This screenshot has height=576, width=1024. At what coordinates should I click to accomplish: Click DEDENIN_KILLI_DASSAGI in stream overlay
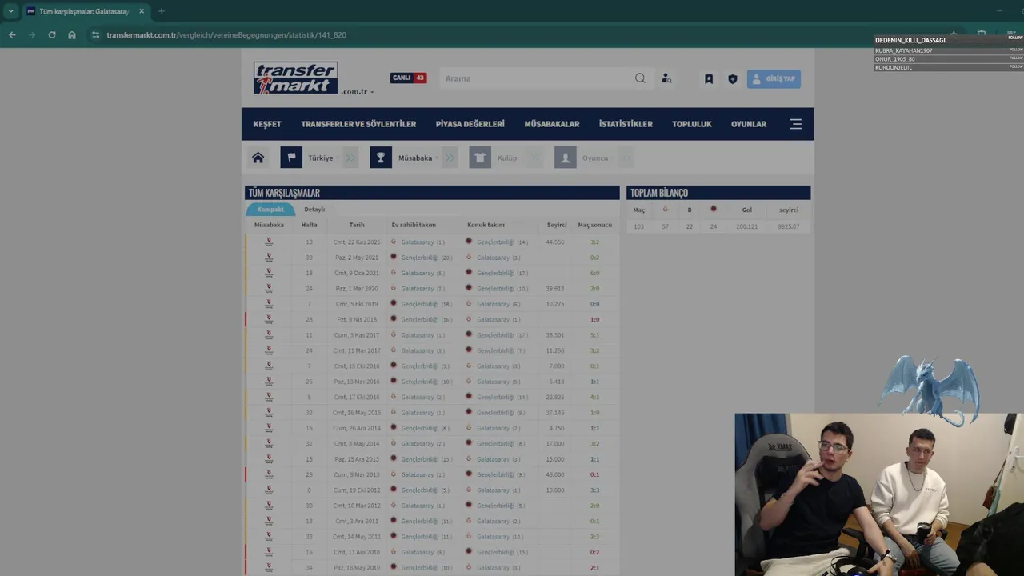tap(910, 40)
